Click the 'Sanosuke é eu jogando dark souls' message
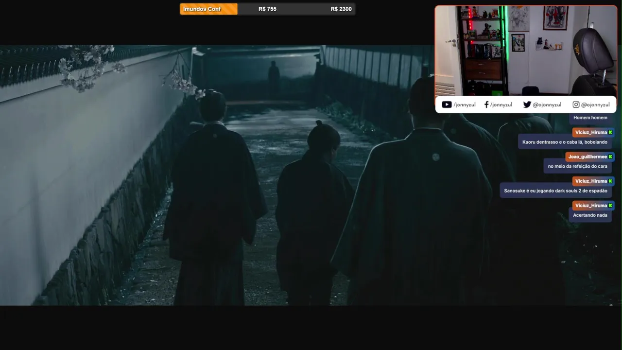 coord(555,191)
